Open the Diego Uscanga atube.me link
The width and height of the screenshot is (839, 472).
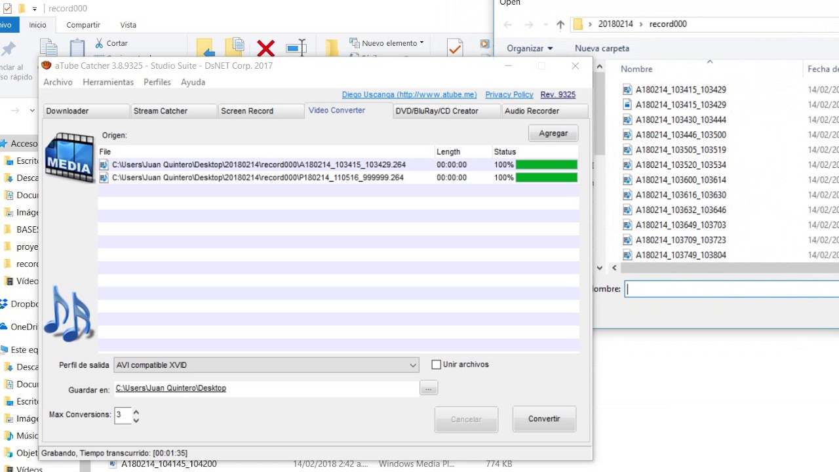pos(409,95)
